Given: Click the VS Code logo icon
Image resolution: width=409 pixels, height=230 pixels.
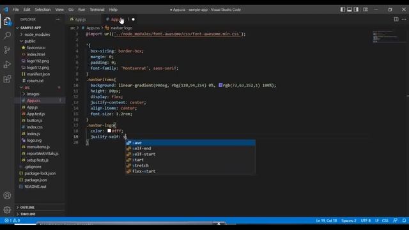Looking at the screenshot, I should [x=6, y=10].
